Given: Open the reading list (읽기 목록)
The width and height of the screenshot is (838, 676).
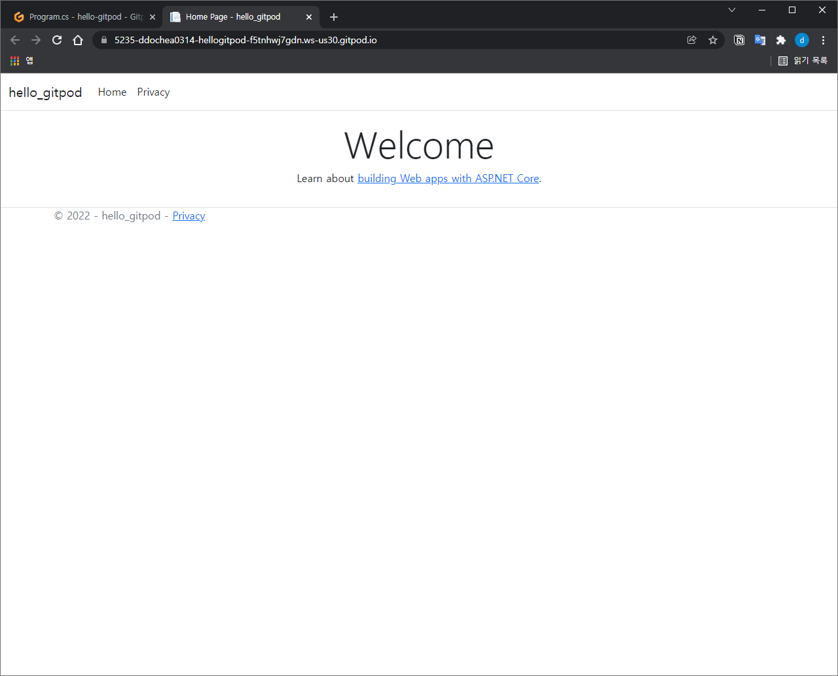Looking at the screenshot, I should pyautogui.click(x=803, y=61).
